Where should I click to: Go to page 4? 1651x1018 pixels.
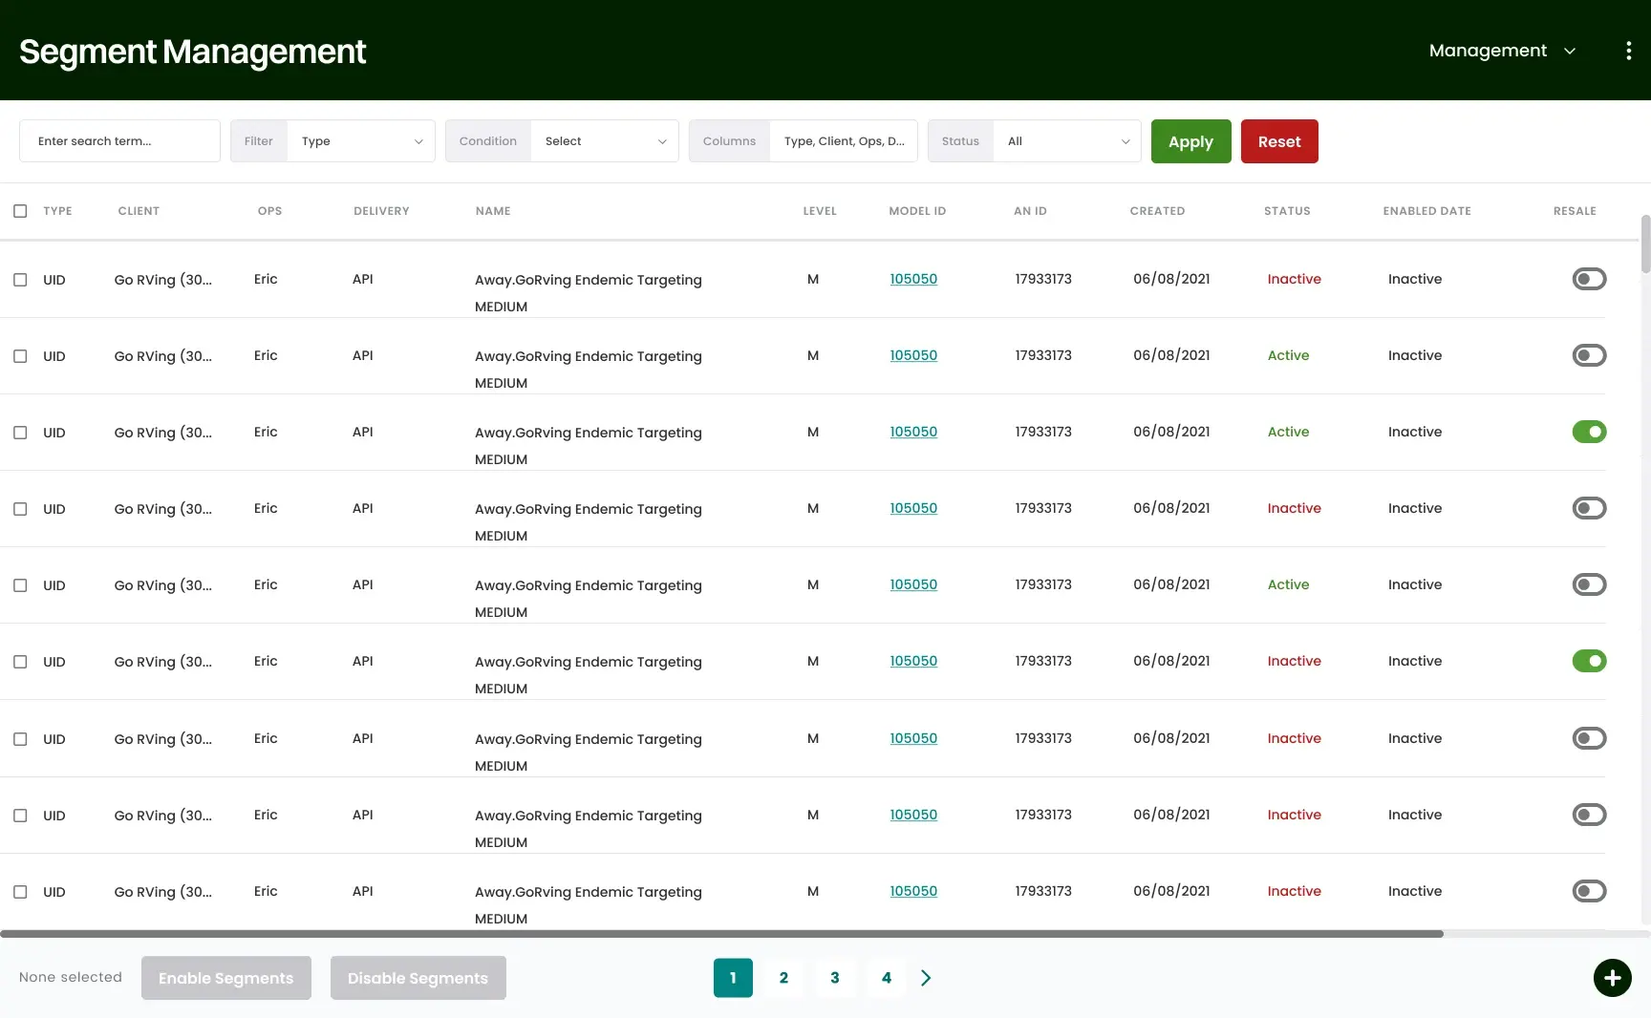coord(887,978)
